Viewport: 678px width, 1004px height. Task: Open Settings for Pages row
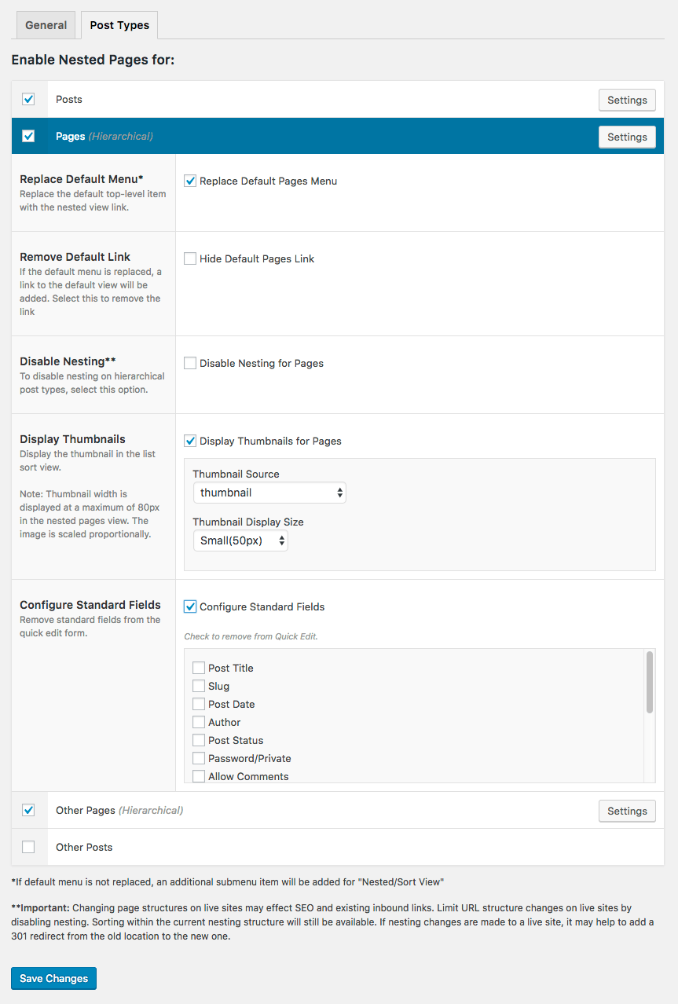coord(627,137)
